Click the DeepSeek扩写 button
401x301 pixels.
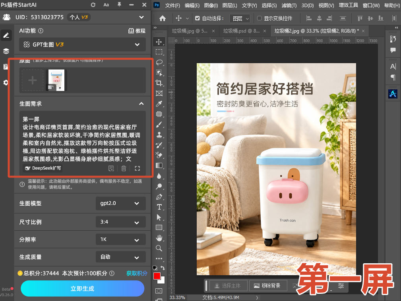[43, 168]
